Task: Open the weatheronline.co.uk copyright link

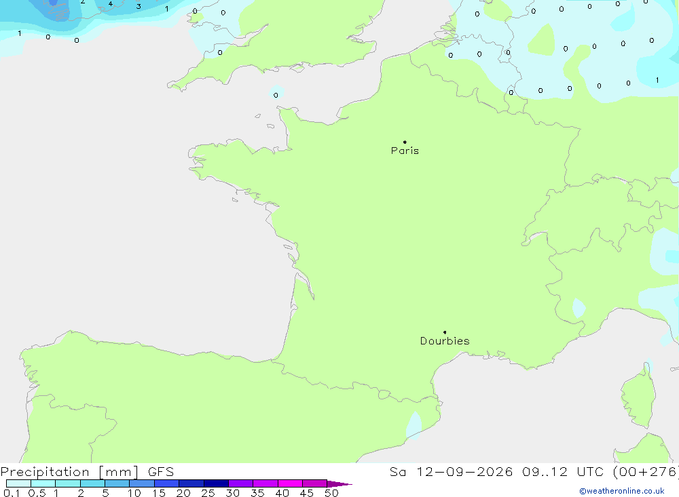Action: point(622,491)
